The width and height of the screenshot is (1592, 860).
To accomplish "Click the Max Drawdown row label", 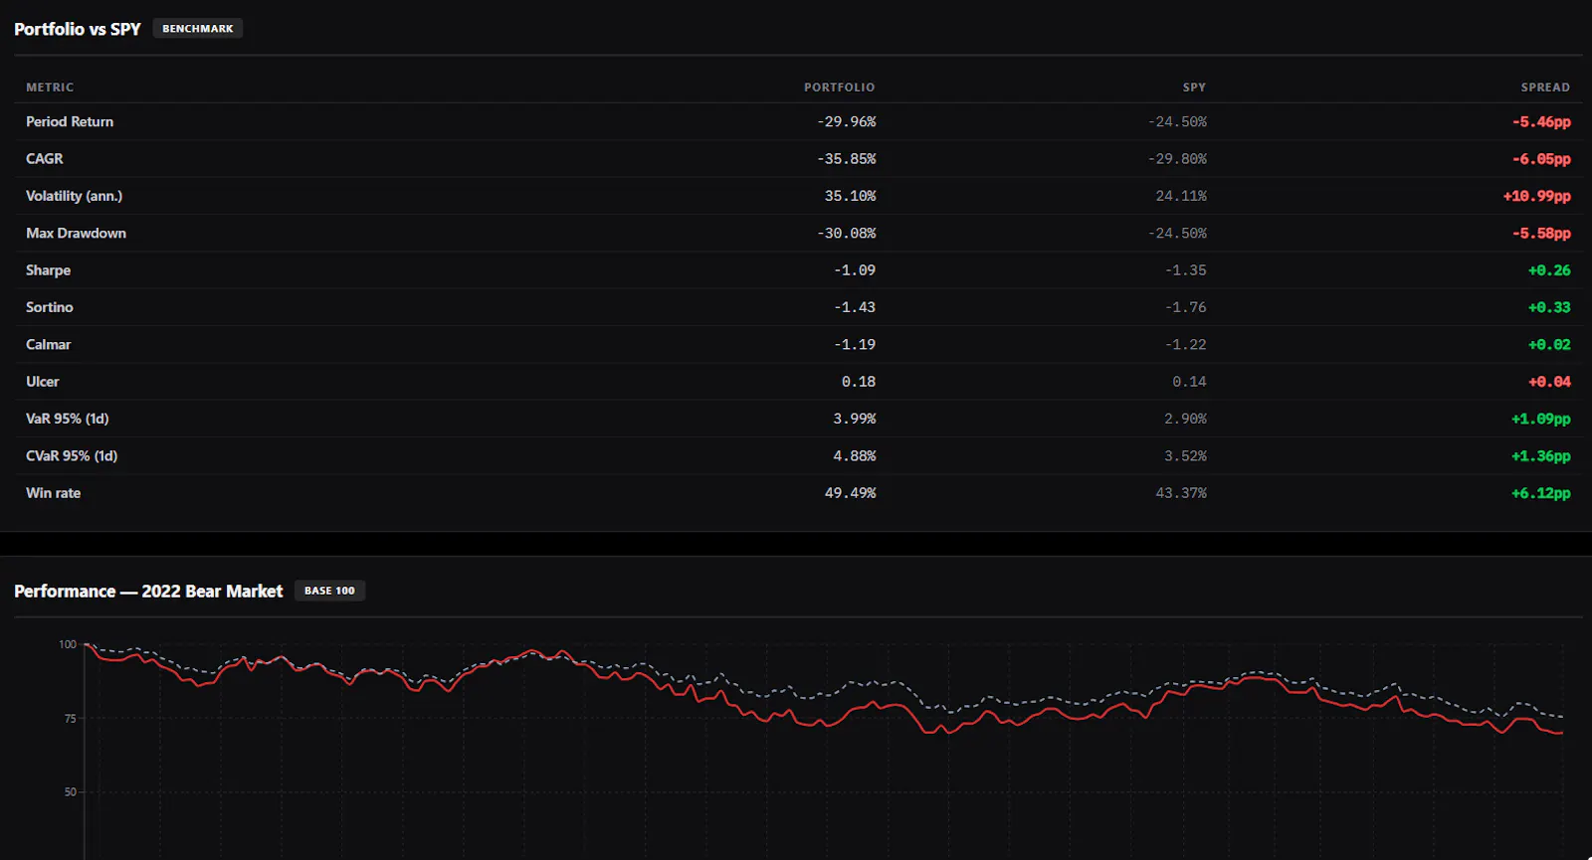I will [x=77, y=233].
